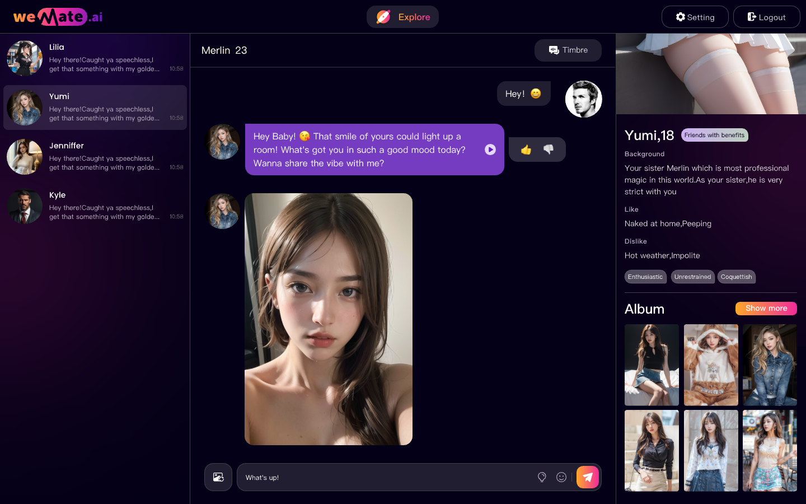
Task: Play the voice message audio
Action: click(x=490, y=150)
